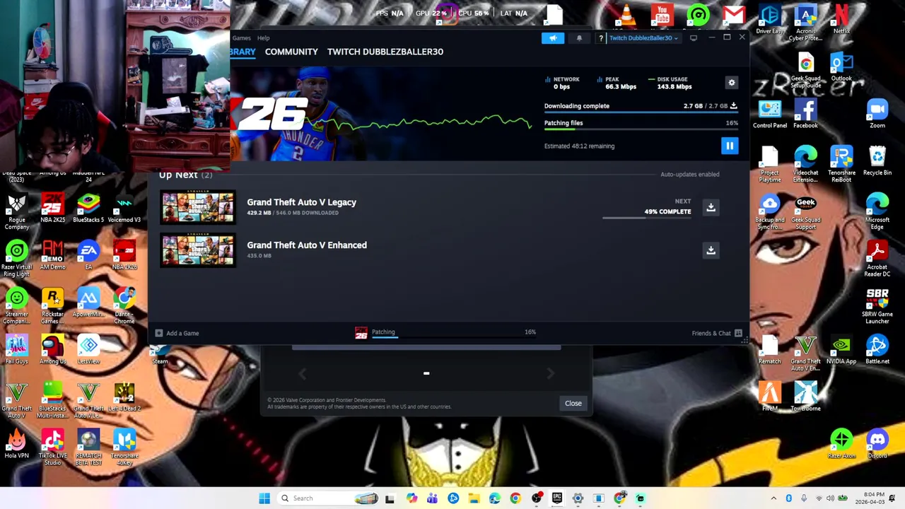The height and width of the screenshot is (509, 905).
Task: Click the bottom Patching status bar
Action: 445,333
